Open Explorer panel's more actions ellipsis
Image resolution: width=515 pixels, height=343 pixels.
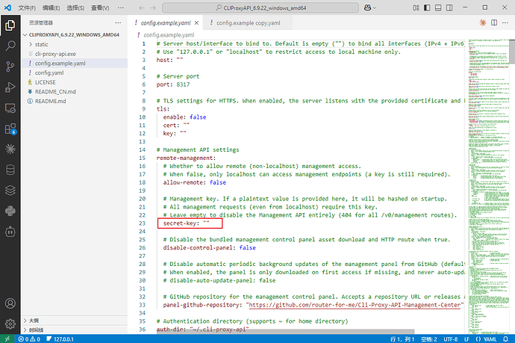118,22
